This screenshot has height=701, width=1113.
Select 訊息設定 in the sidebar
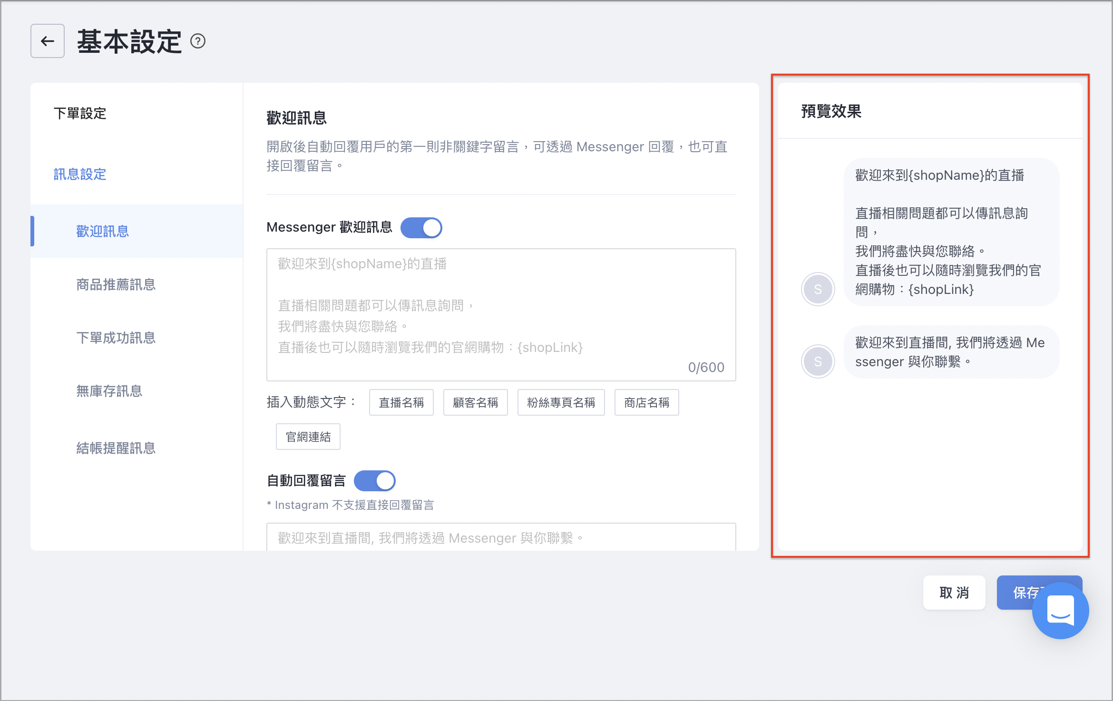80,175
